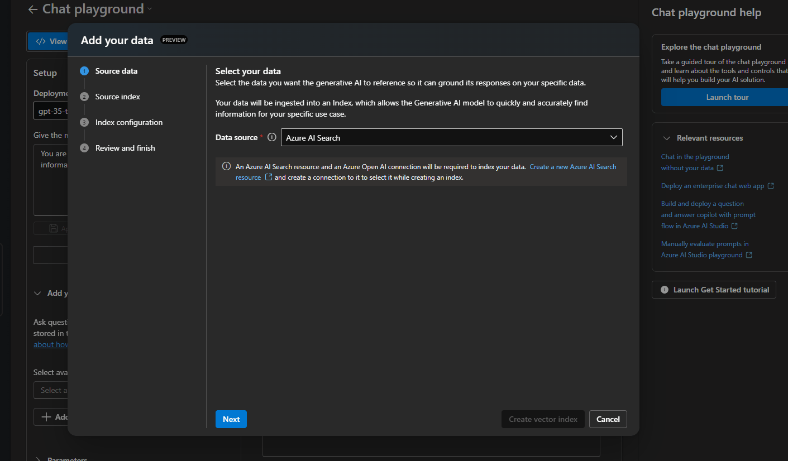Select the Source index step
This screenshot has width=788, height=461.
(118, 97)
